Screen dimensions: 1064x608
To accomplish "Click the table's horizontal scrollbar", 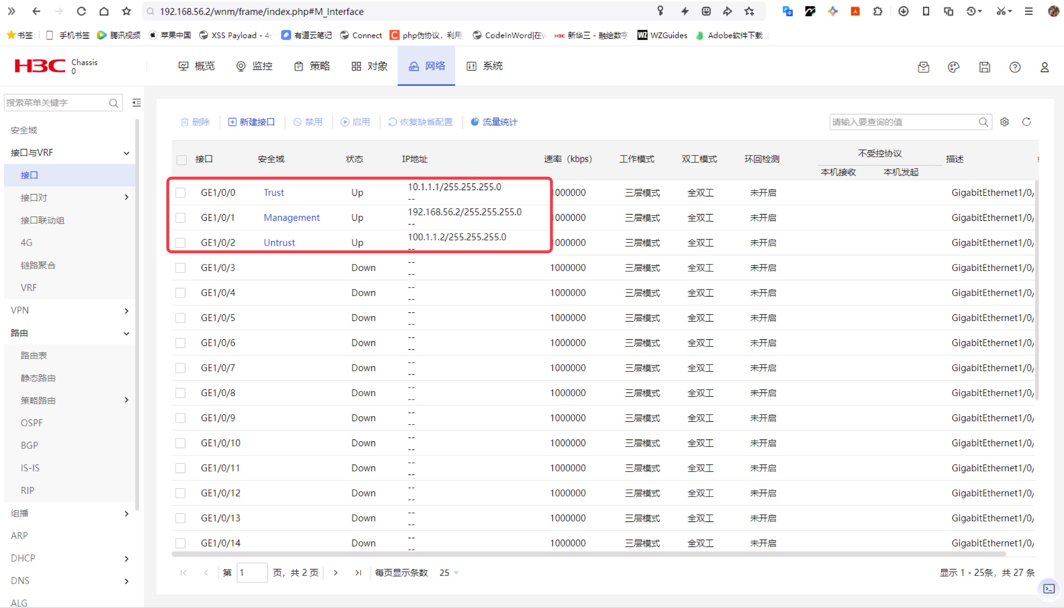I will pos(589,554).
